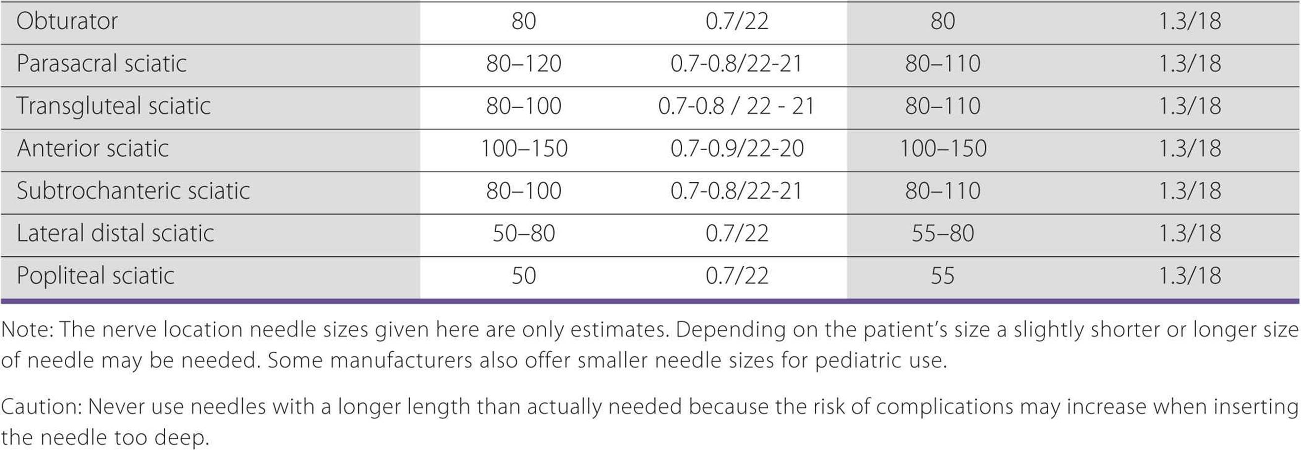Viewport: 1301px width, 450px height.
Task: Click the Caution text about needle length
Action: pyautogui.click(x=650, y=422)
